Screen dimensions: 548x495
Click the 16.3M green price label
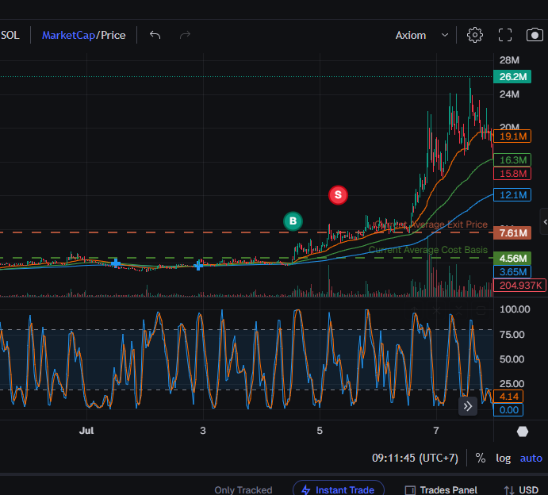click(512, 159)
